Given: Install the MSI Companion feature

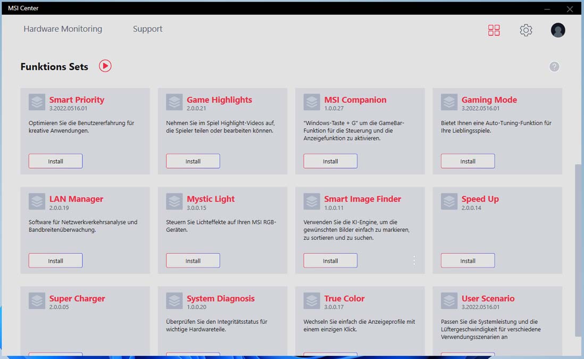Looking at the screenshot, I should coord(330,161).
